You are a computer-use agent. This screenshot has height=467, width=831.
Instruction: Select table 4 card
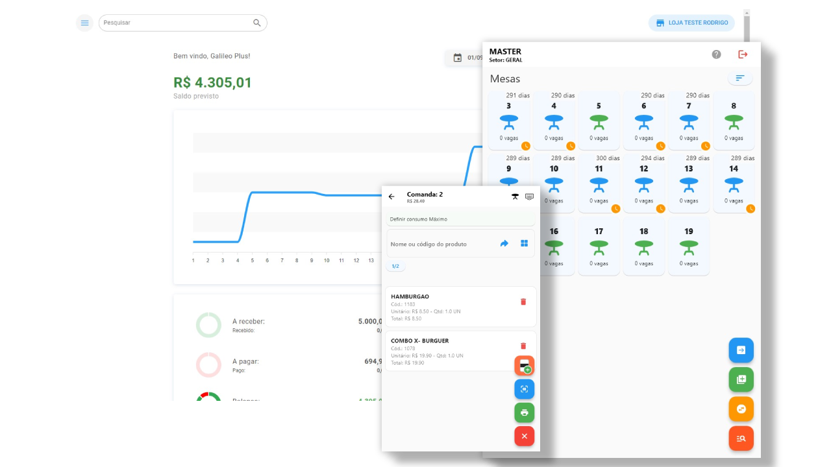coord(554,121)
